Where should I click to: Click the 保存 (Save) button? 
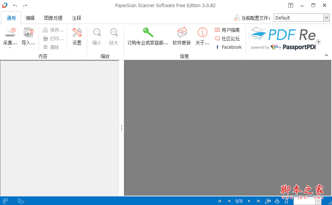point(53,30)
